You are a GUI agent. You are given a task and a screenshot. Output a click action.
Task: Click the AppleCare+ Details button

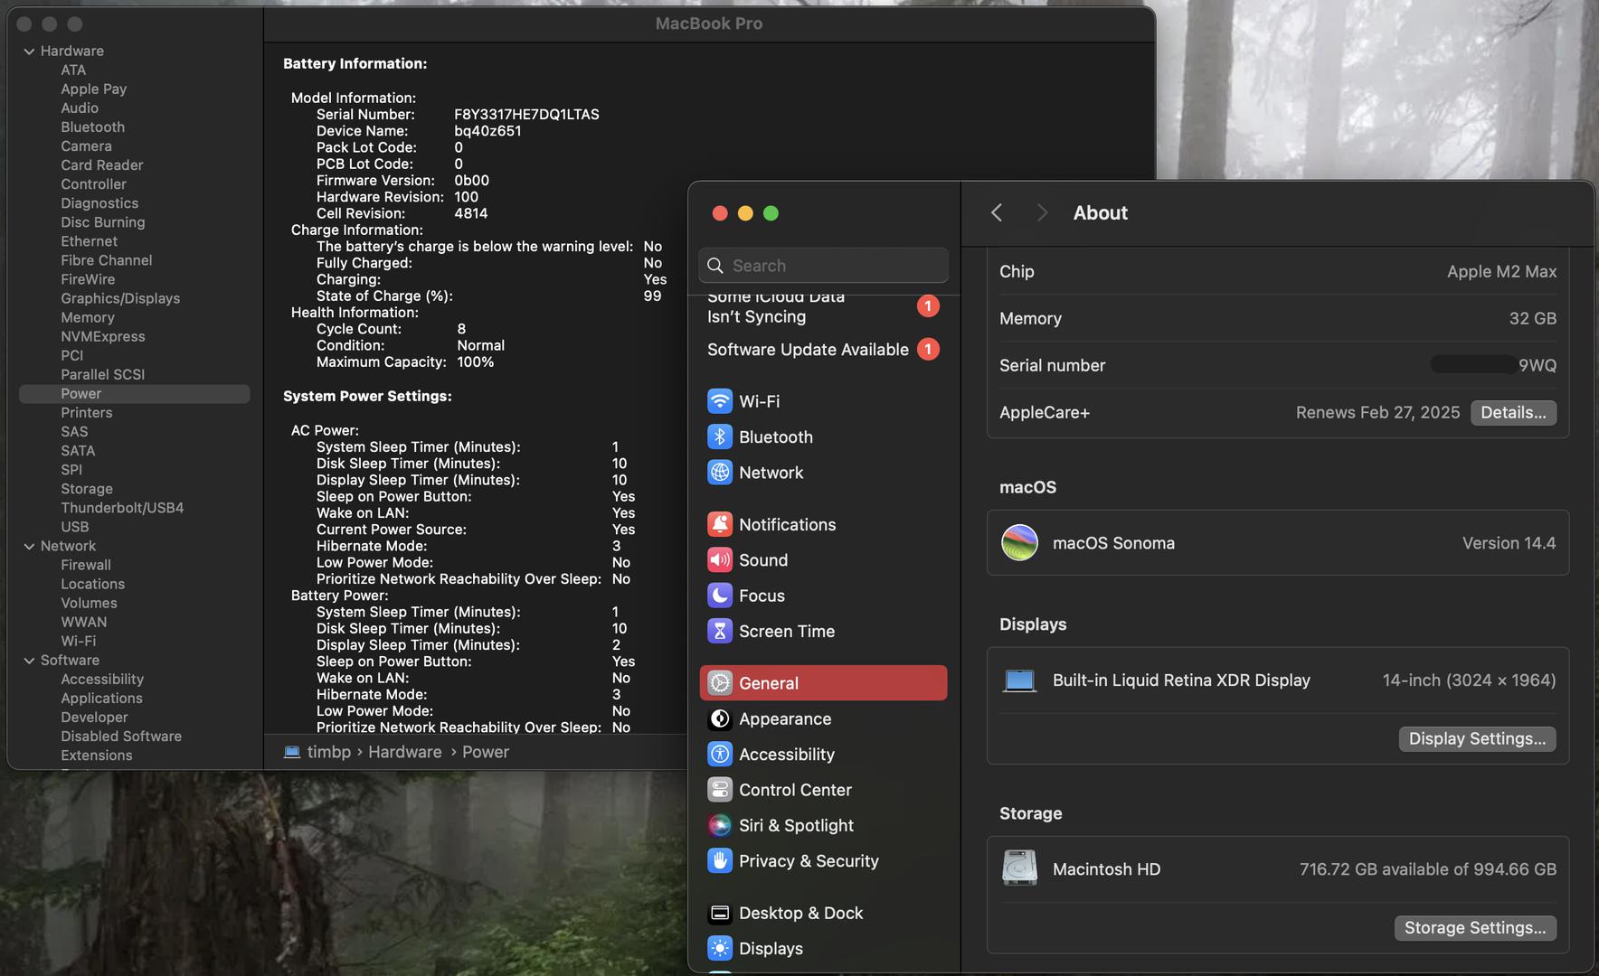pyautogui.click(x=1513, y=412)
